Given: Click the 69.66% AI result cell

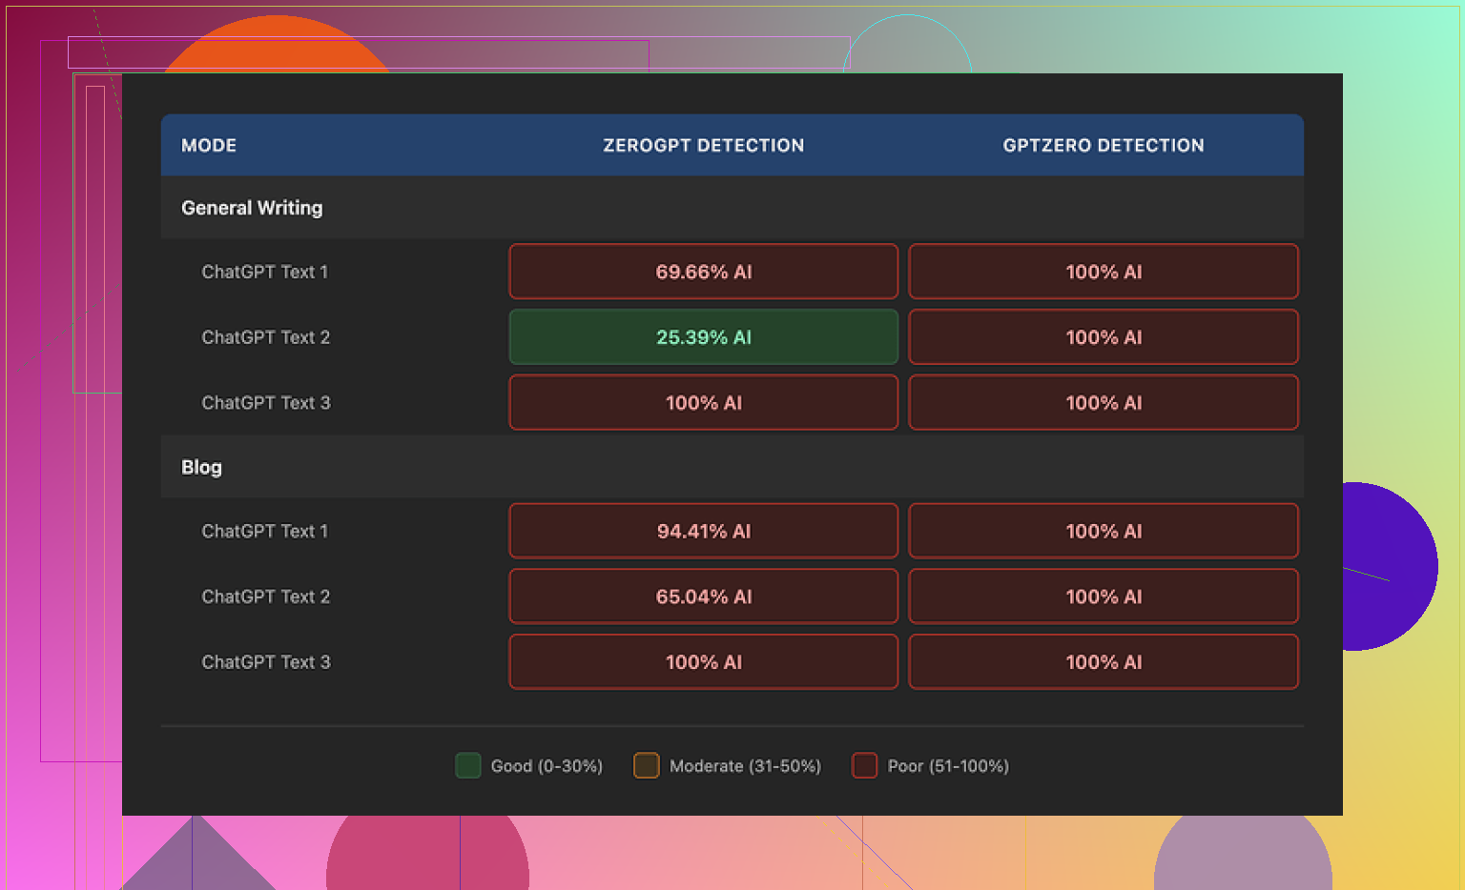Looking at the screenshot, I should click(x=703, y=273).
